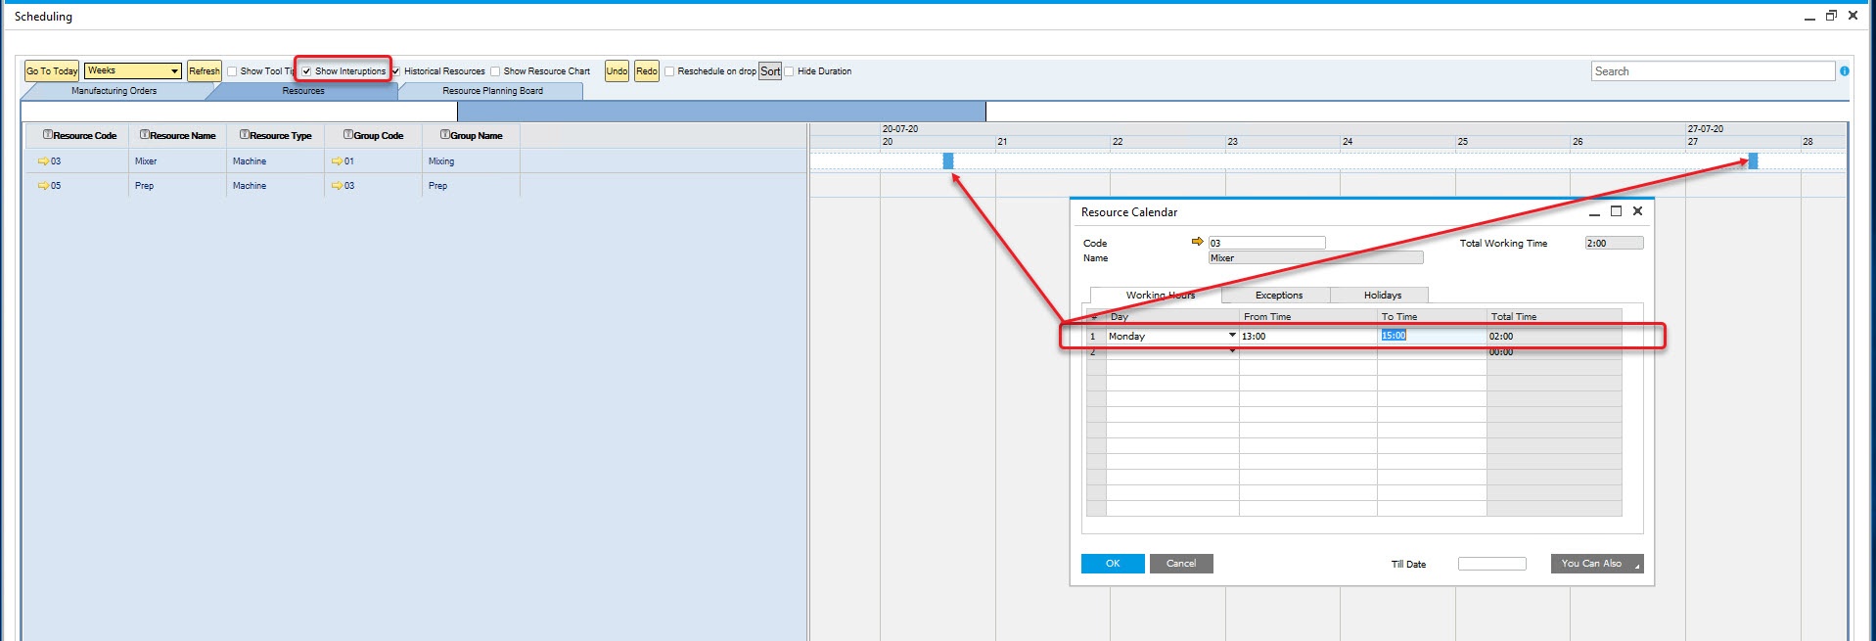This screenshot has height=641, width=1876.
Task: Tick the Hide Duration checkbox
Action: [789, 71]
